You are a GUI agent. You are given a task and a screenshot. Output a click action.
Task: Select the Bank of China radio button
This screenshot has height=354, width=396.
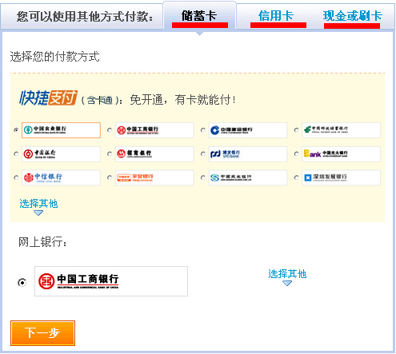pos(16,154)
